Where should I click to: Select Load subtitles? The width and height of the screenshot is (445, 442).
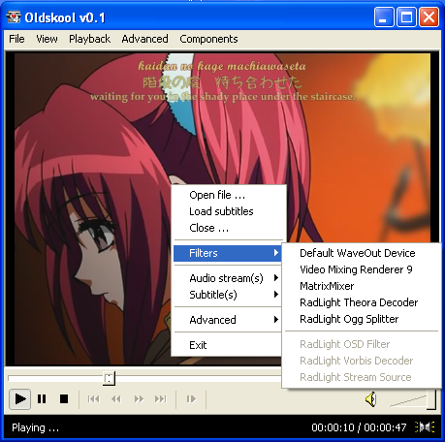tap(228, 211)
